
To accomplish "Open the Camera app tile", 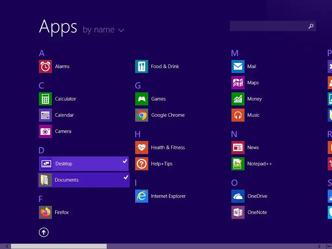I will 45,131.
